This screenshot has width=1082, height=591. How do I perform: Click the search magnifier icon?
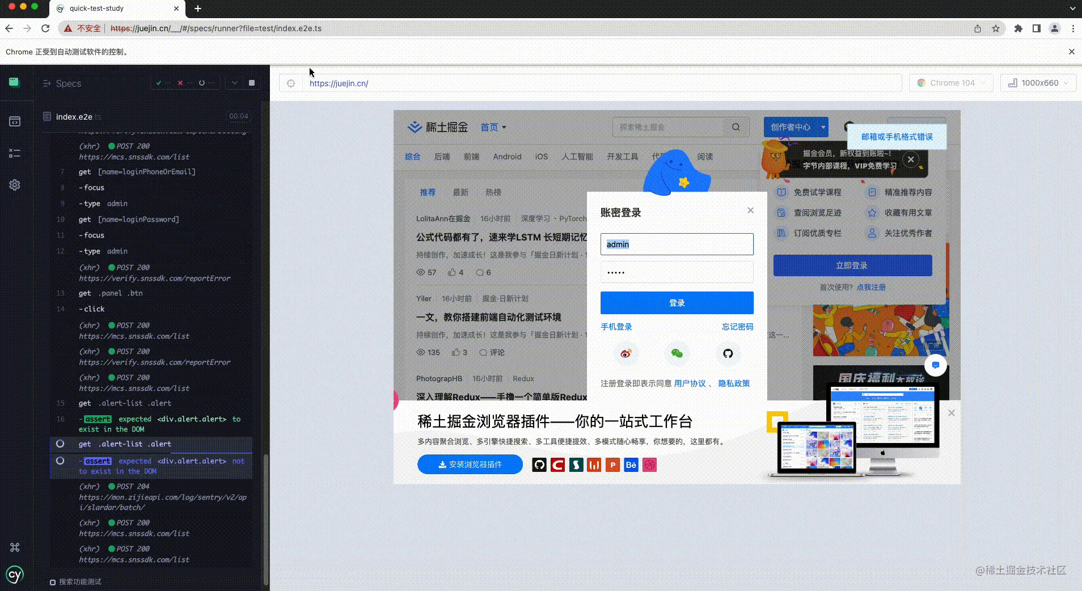(736, 127)
